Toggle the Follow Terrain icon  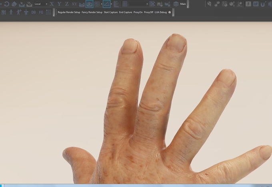coord(82,4)
